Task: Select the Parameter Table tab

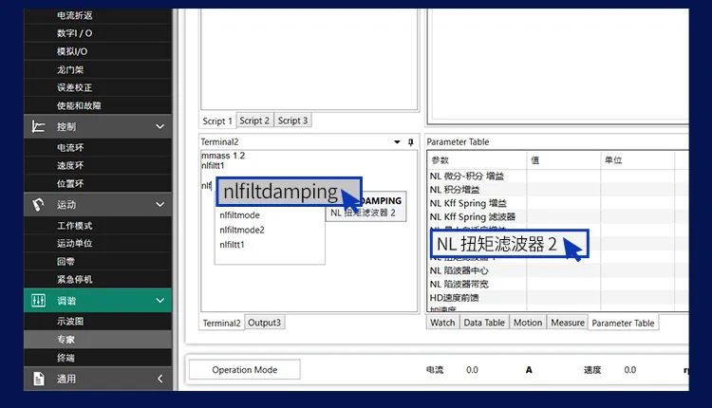Action: click(x=623, y=324)
